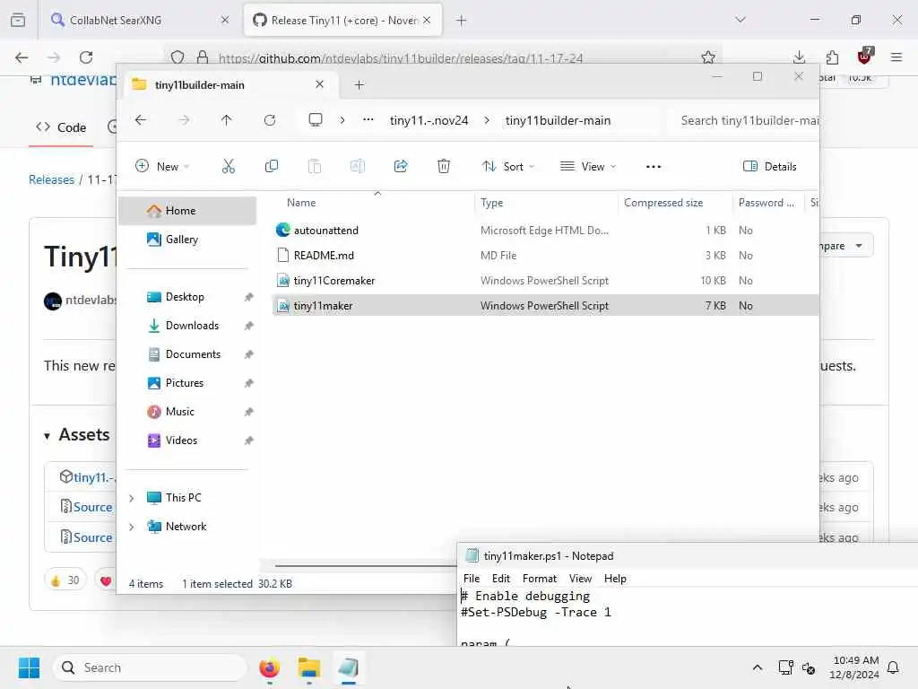
Task: Open the Firefox hamburger application menu
Action: (896, 57)
